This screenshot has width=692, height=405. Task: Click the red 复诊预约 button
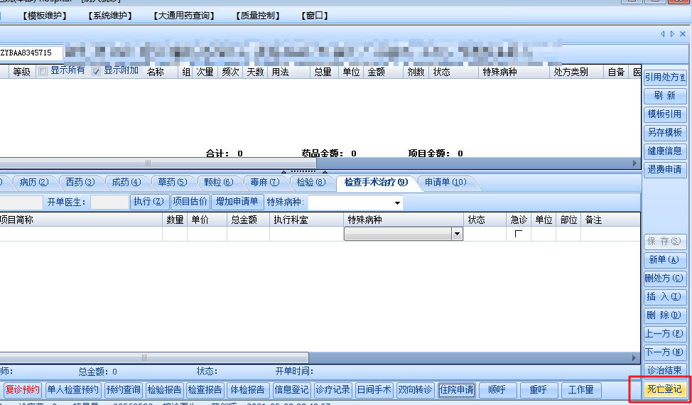tap(22, 390)
